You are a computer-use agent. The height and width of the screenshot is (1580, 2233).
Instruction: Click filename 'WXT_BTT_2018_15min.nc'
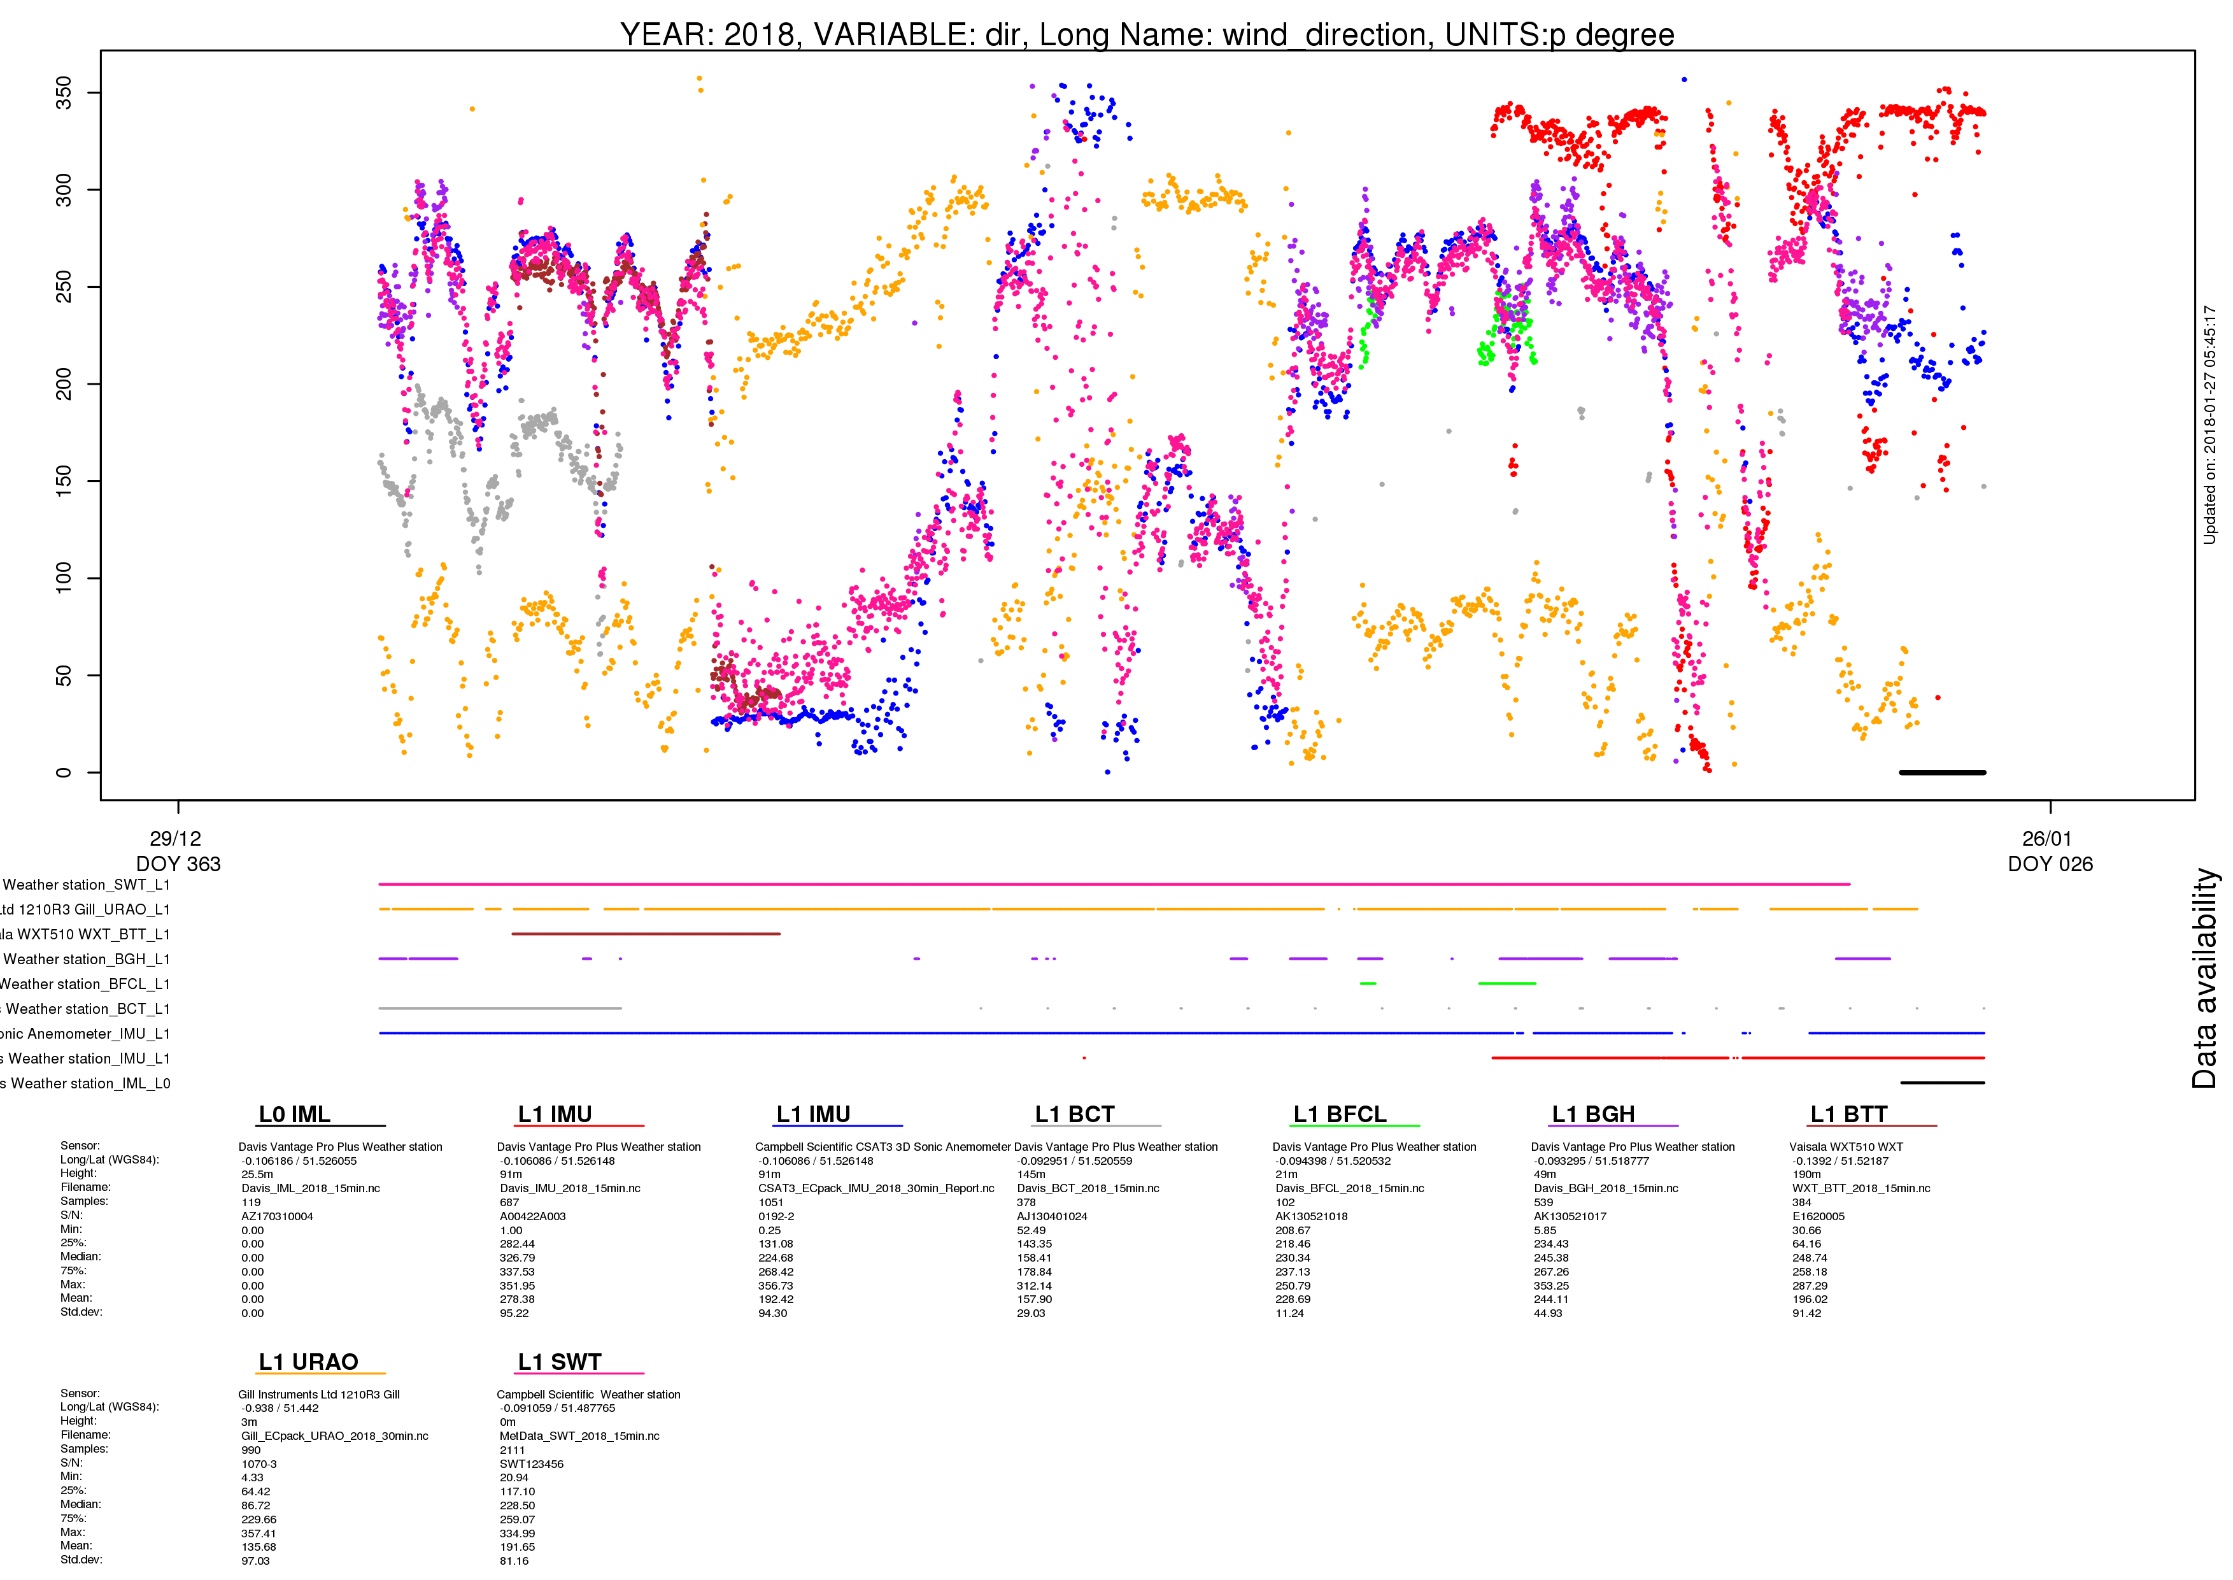[1862, 1189]
